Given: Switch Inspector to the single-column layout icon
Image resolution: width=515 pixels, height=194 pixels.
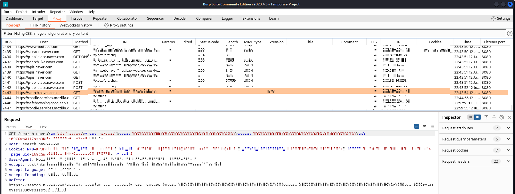Looking at the screenshot, I should coord(471,117).
